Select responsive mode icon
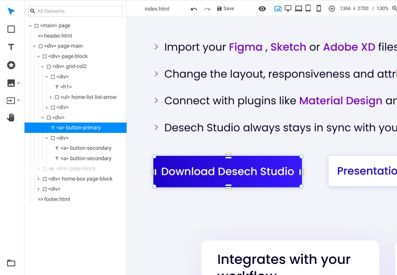 click(x=278, y=9)
